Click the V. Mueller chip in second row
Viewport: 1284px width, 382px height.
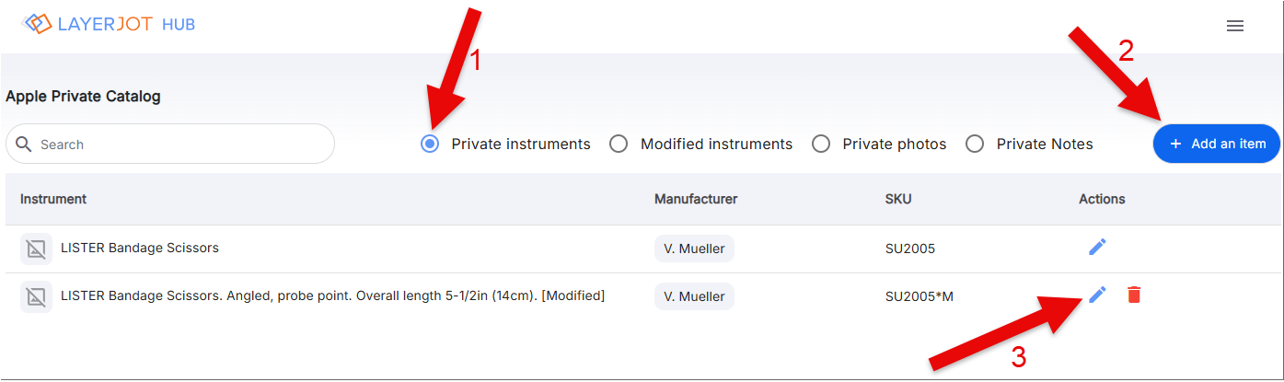tap(694, 296)
